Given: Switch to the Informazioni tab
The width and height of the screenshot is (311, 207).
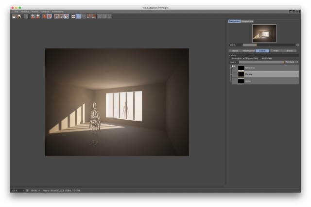Looking at the screenshot, I should pos(248,51).
